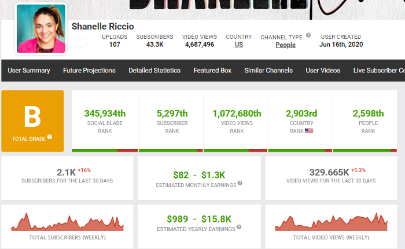The height and width of the screenshot is (249, 405).
Task: Open the User Videos tab
Action: (323, 71)
